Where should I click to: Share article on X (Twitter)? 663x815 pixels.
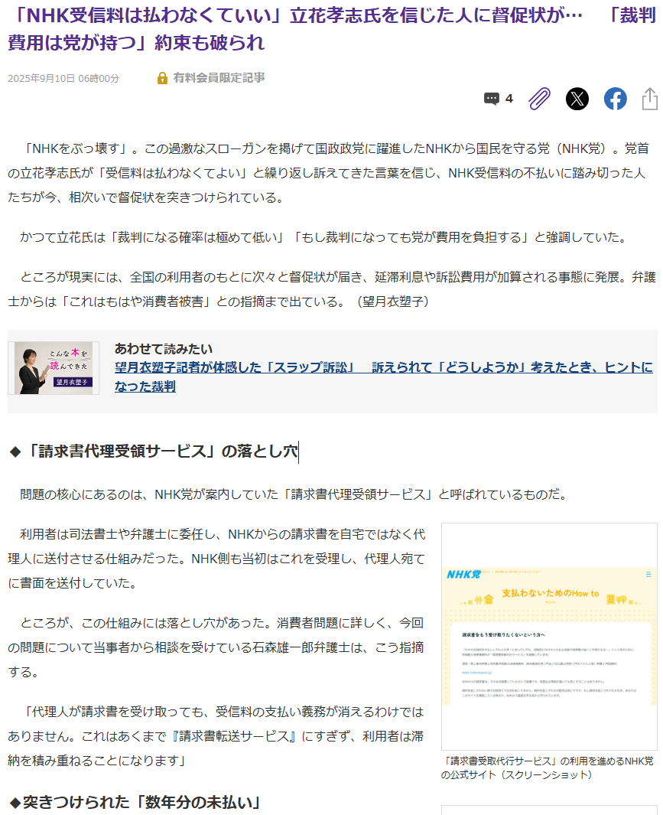pyautogui.click(x=577, y=99)
